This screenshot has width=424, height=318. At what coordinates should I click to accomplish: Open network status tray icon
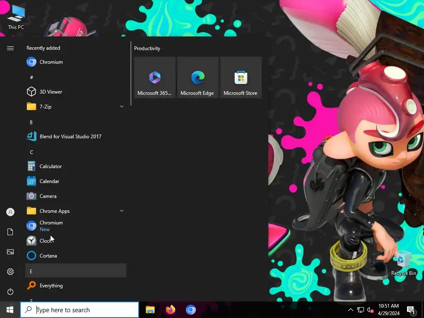[361, 310]
